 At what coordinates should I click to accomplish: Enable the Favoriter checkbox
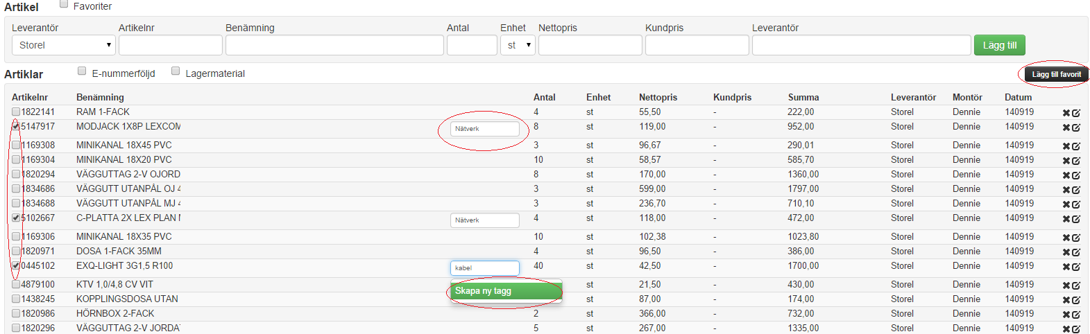(64, 4)
